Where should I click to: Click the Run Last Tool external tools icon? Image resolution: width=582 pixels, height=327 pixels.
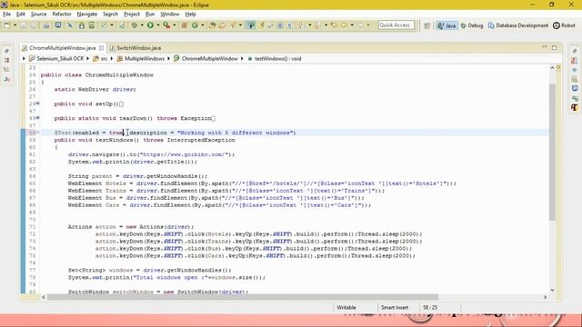[166, 25]
